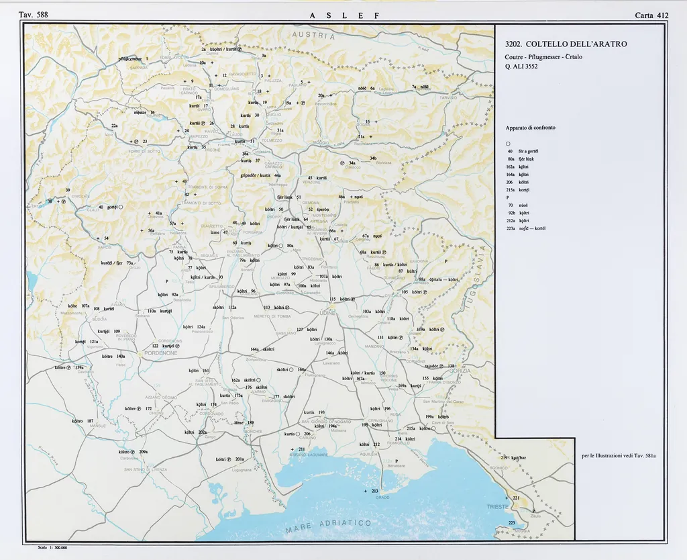
Task: Click the 'Tav. 588' label
Action: pos(33,15)
